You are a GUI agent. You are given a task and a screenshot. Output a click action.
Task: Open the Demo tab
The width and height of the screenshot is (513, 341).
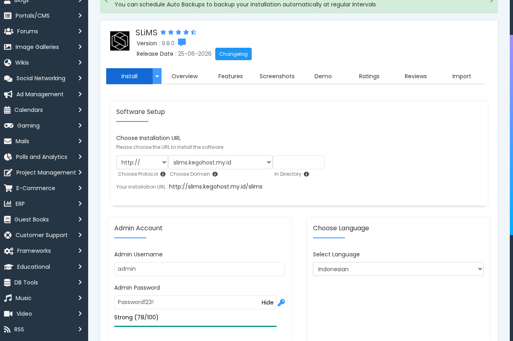[x=323, y=76]
